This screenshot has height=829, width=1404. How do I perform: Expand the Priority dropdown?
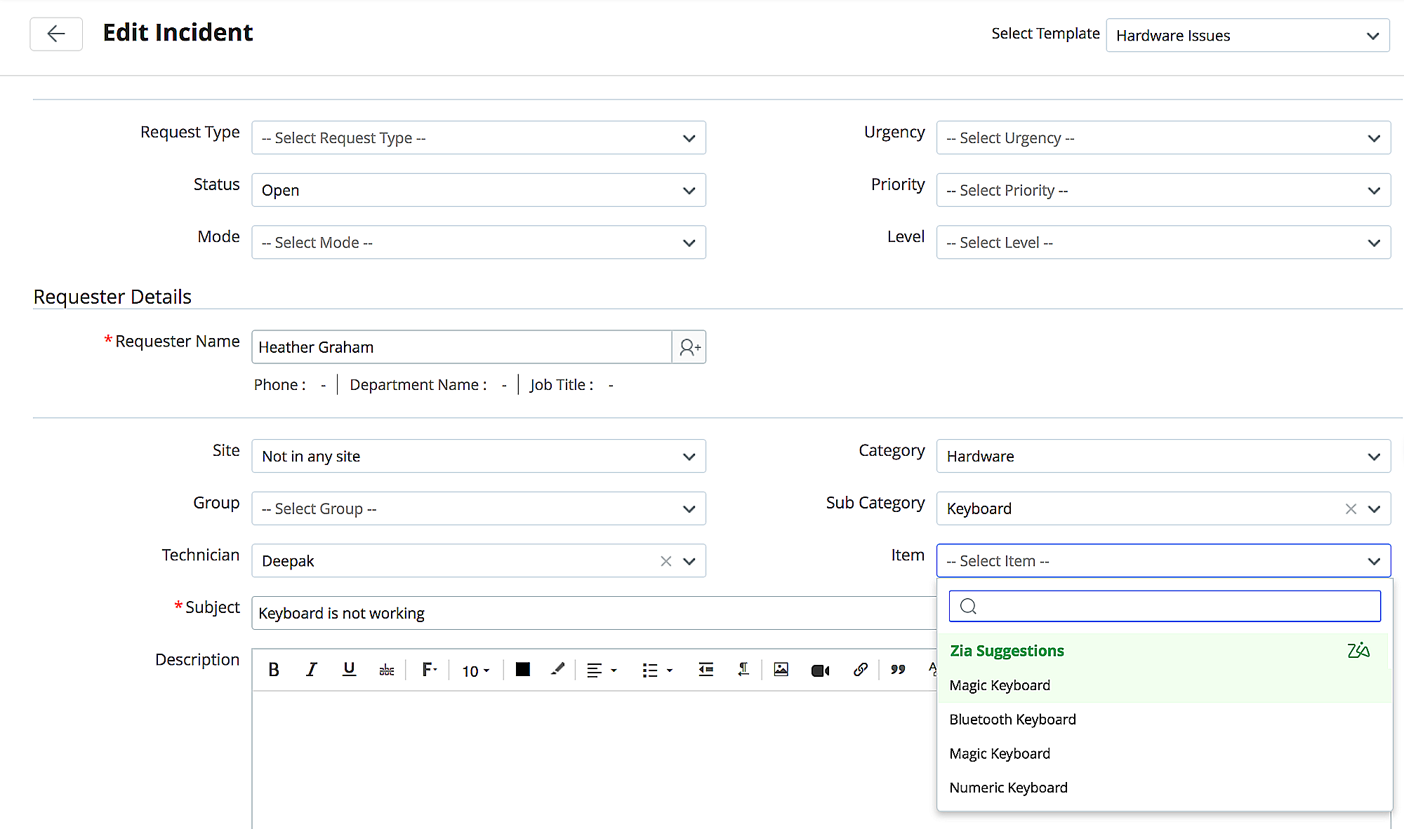1163,191
